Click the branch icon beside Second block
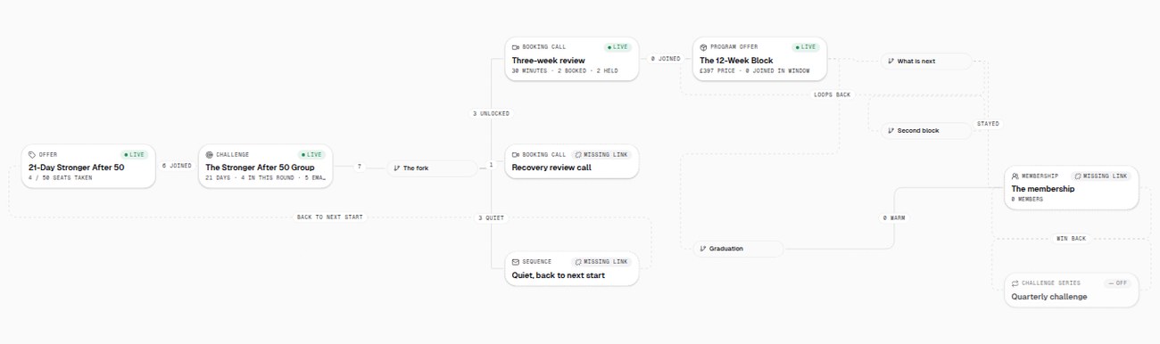1160x344 pixels. click(891, 130)
